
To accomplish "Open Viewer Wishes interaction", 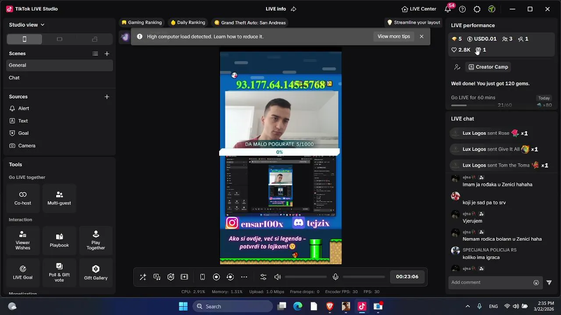I will [23, 240].
